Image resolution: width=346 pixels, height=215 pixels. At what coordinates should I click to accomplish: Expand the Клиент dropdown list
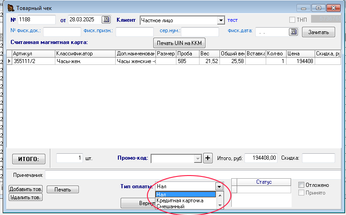tap(221, 20)
